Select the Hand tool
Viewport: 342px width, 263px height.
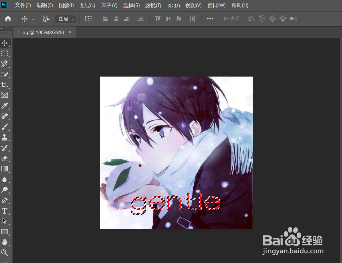pos(4,242)
